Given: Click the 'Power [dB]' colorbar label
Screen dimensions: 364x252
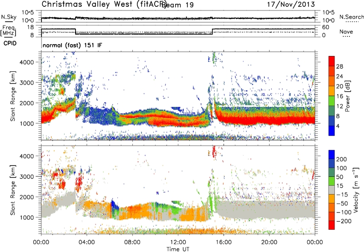Looking at the screenshot, I should click(347, 96).
